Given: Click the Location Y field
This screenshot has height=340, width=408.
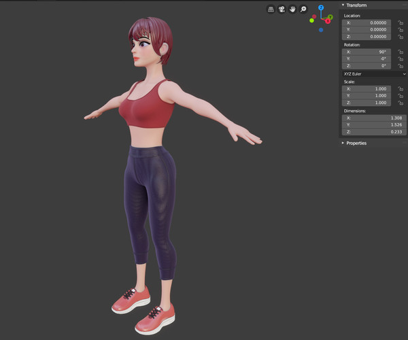Looking at the screenshot, I should click(x=367, y=30).
